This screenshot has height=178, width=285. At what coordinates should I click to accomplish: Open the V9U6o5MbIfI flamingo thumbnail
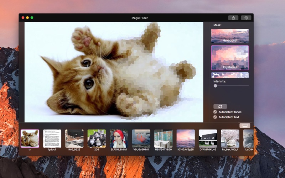click(x=141, y=138)
